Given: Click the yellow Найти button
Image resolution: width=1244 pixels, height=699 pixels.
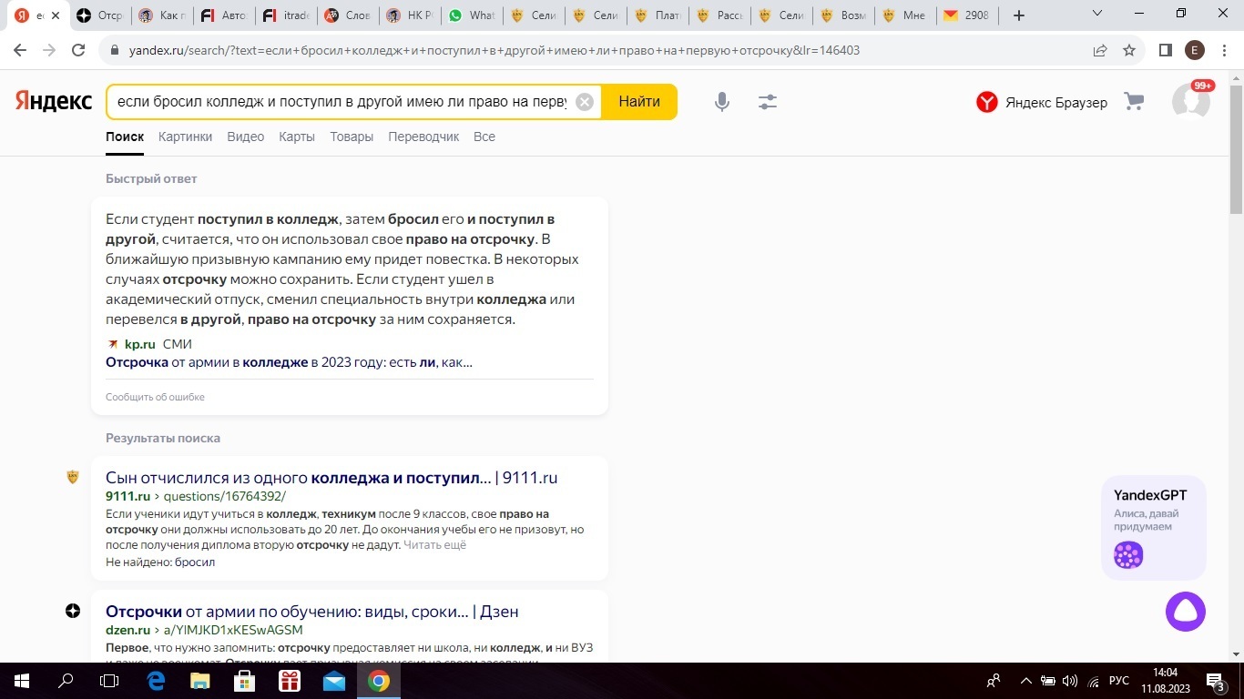Looking at the screenshot, I should tap(639, 102).
